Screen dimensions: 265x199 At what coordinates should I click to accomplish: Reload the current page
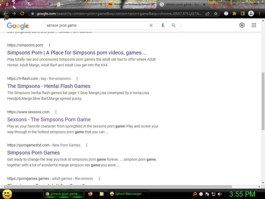pos(22,13)
